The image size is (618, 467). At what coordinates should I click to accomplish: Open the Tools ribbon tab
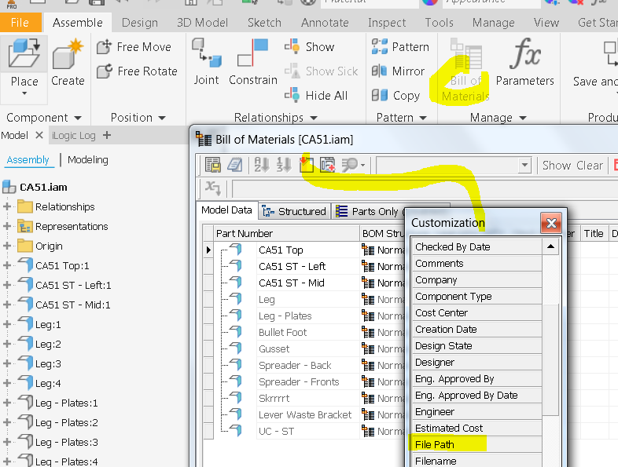(439, 23)
